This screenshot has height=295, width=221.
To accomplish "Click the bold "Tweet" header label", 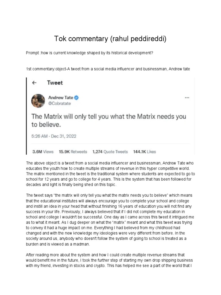I will click(55, 83).
